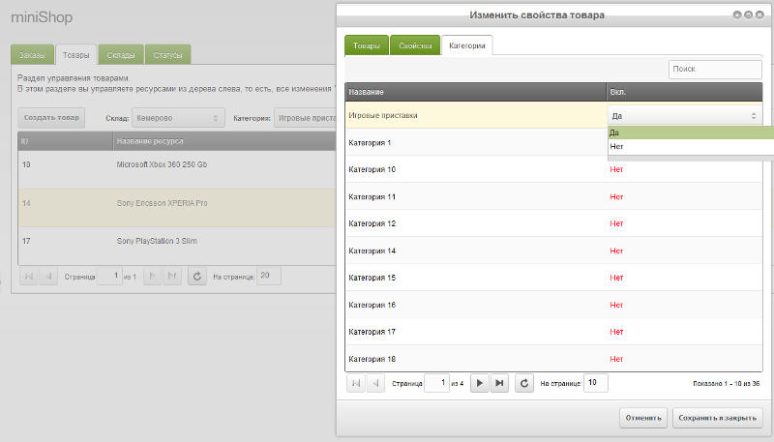Click Сохранить и закрыть button
The height and width of the screenshot is (442, 774).
tap(717, 418)
